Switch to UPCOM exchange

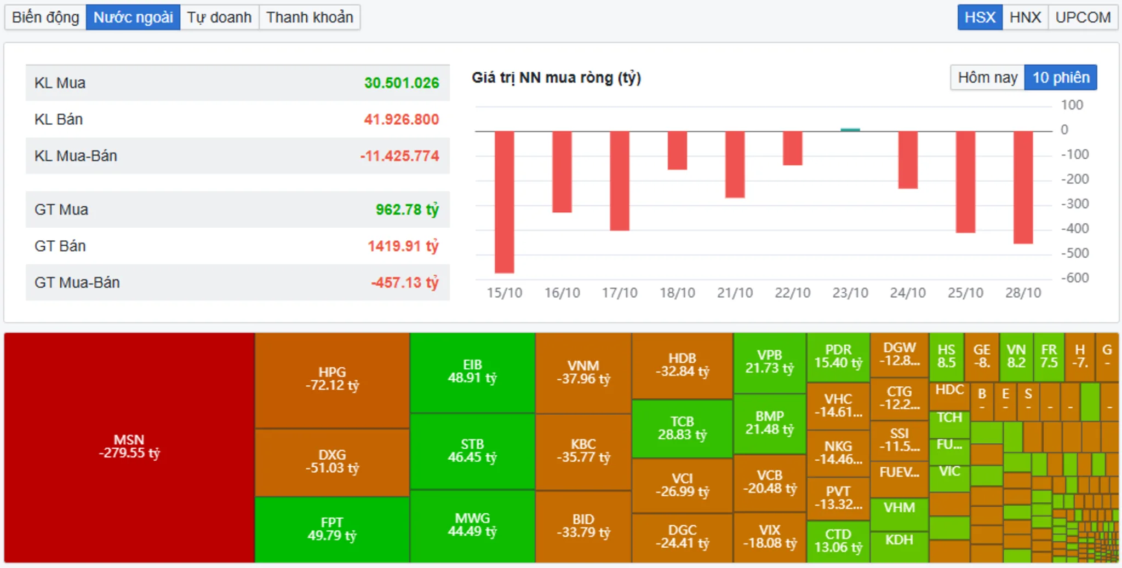tap(1083, 18)
